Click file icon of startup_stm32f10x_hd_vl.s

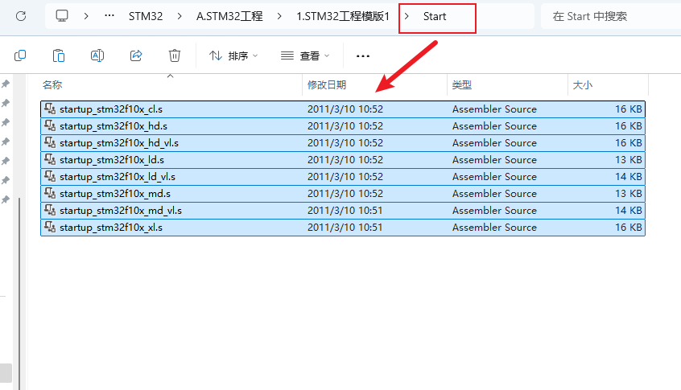(50, 142)
